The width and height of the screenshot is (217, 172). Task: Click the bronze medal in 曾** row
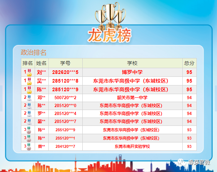[29, 147]
